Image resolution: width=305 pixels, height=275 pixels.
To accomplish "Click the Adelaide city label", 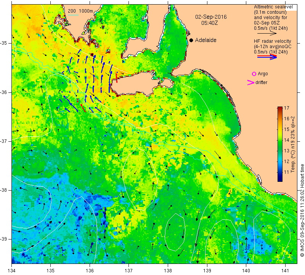I will [x=205, y=40].
